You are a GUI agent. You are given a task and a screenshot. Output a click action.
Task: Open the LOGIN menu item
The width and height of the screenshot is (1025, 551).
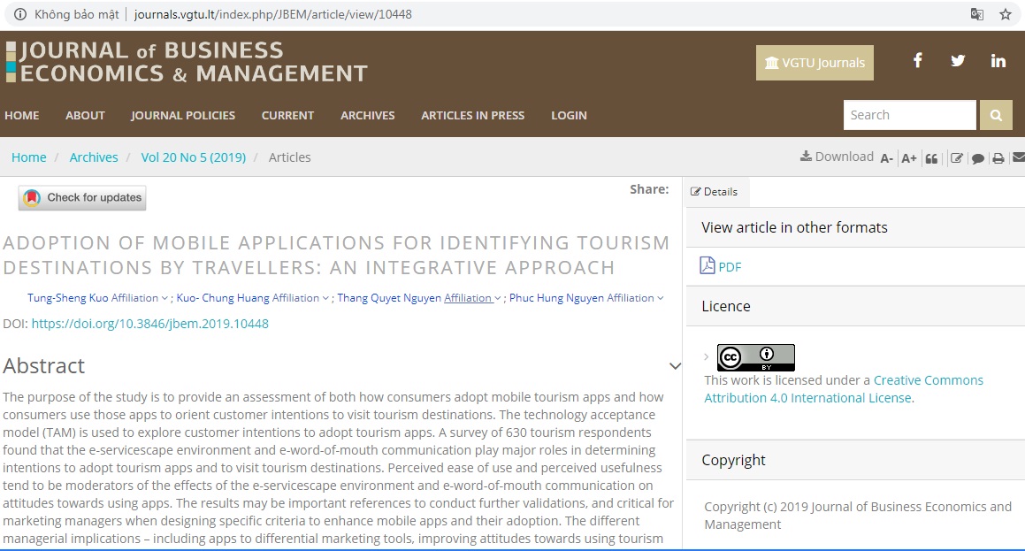click(569, 115)
